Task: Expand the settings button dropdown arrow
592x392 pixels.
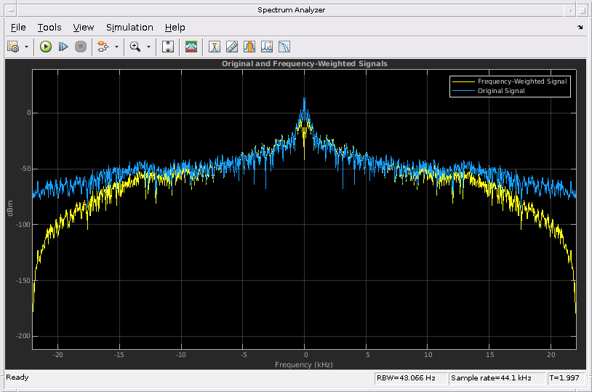Action: pos(27,47)
